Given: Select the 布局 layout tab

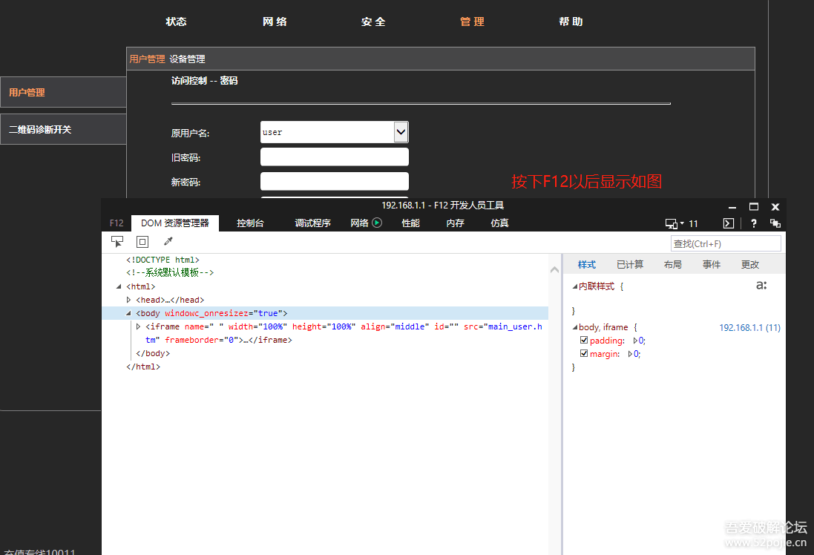Looking at the screenshot, I should coord(672,265).
